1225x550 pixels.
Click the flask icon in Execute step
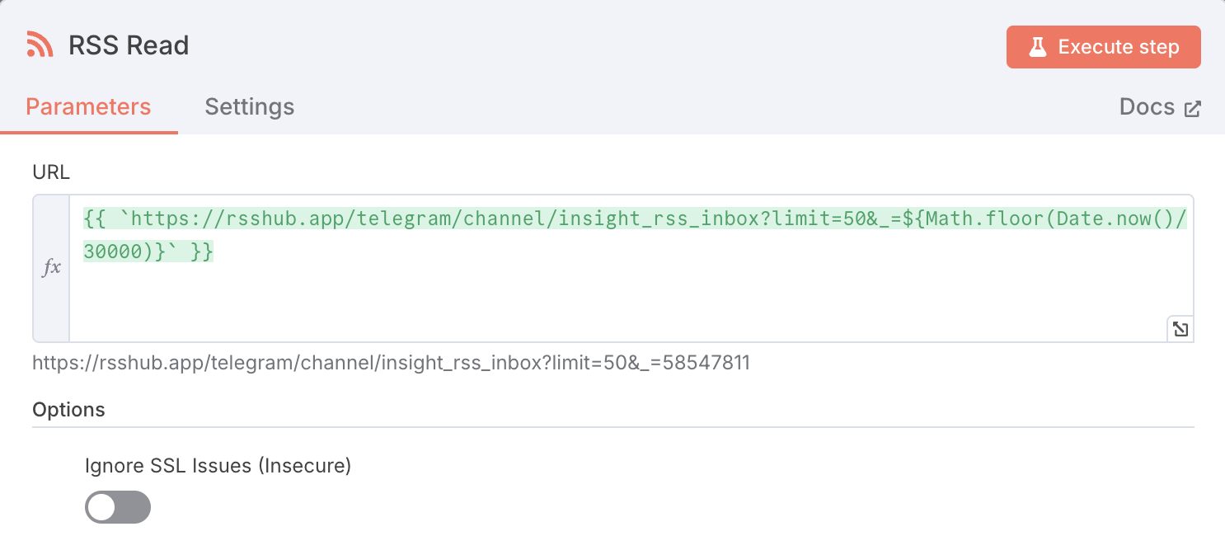(1037, 48)
